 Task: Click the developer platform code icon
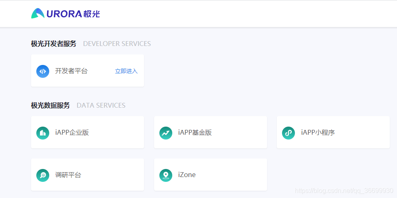point(43,71)
